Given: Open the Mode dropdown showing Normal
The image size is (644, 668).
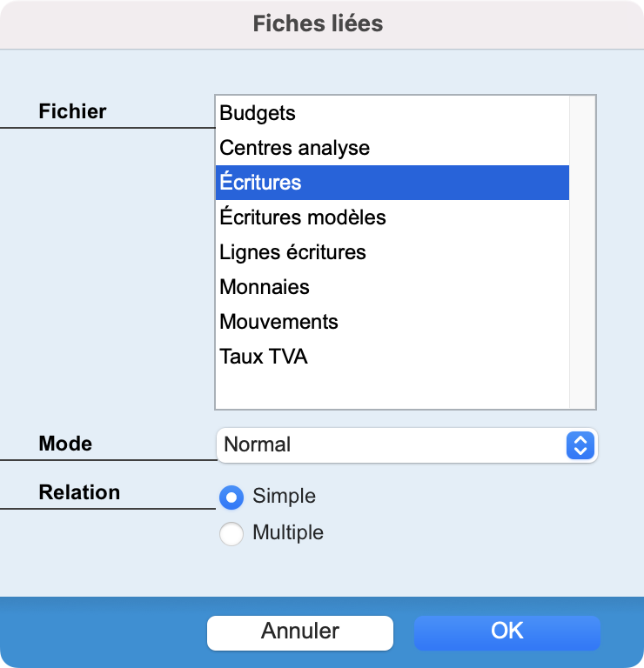Looking at the screenshot, I should click(x=407, y=445).
